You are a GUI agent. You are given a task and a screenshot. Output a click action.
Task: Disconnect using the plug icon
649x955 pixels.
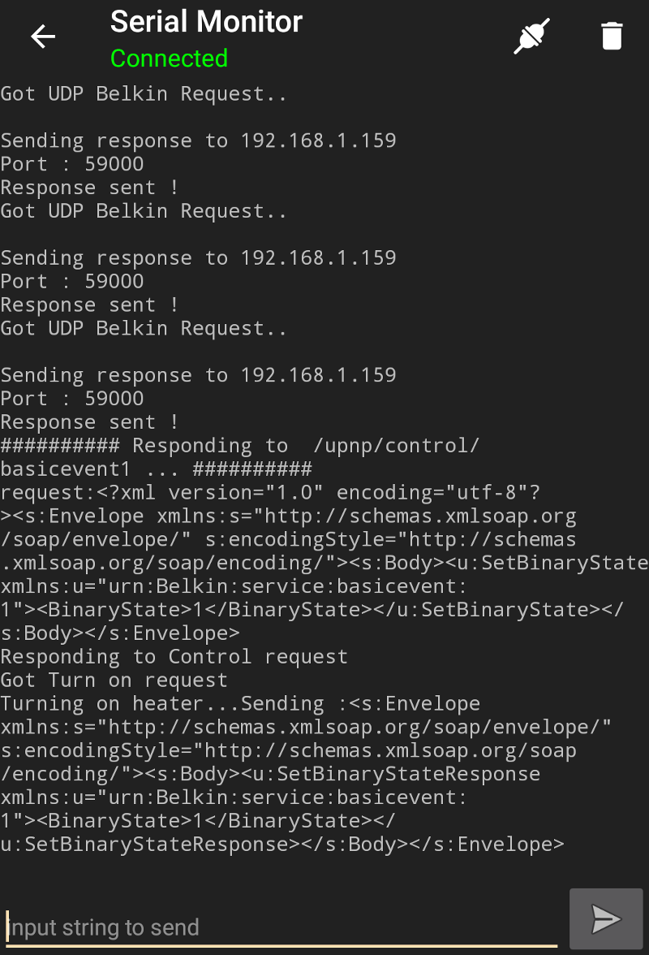(x=532, y=37)
